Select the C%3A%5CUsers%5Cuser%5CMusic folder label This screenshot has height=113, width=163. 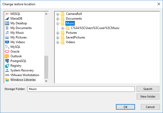95,28
